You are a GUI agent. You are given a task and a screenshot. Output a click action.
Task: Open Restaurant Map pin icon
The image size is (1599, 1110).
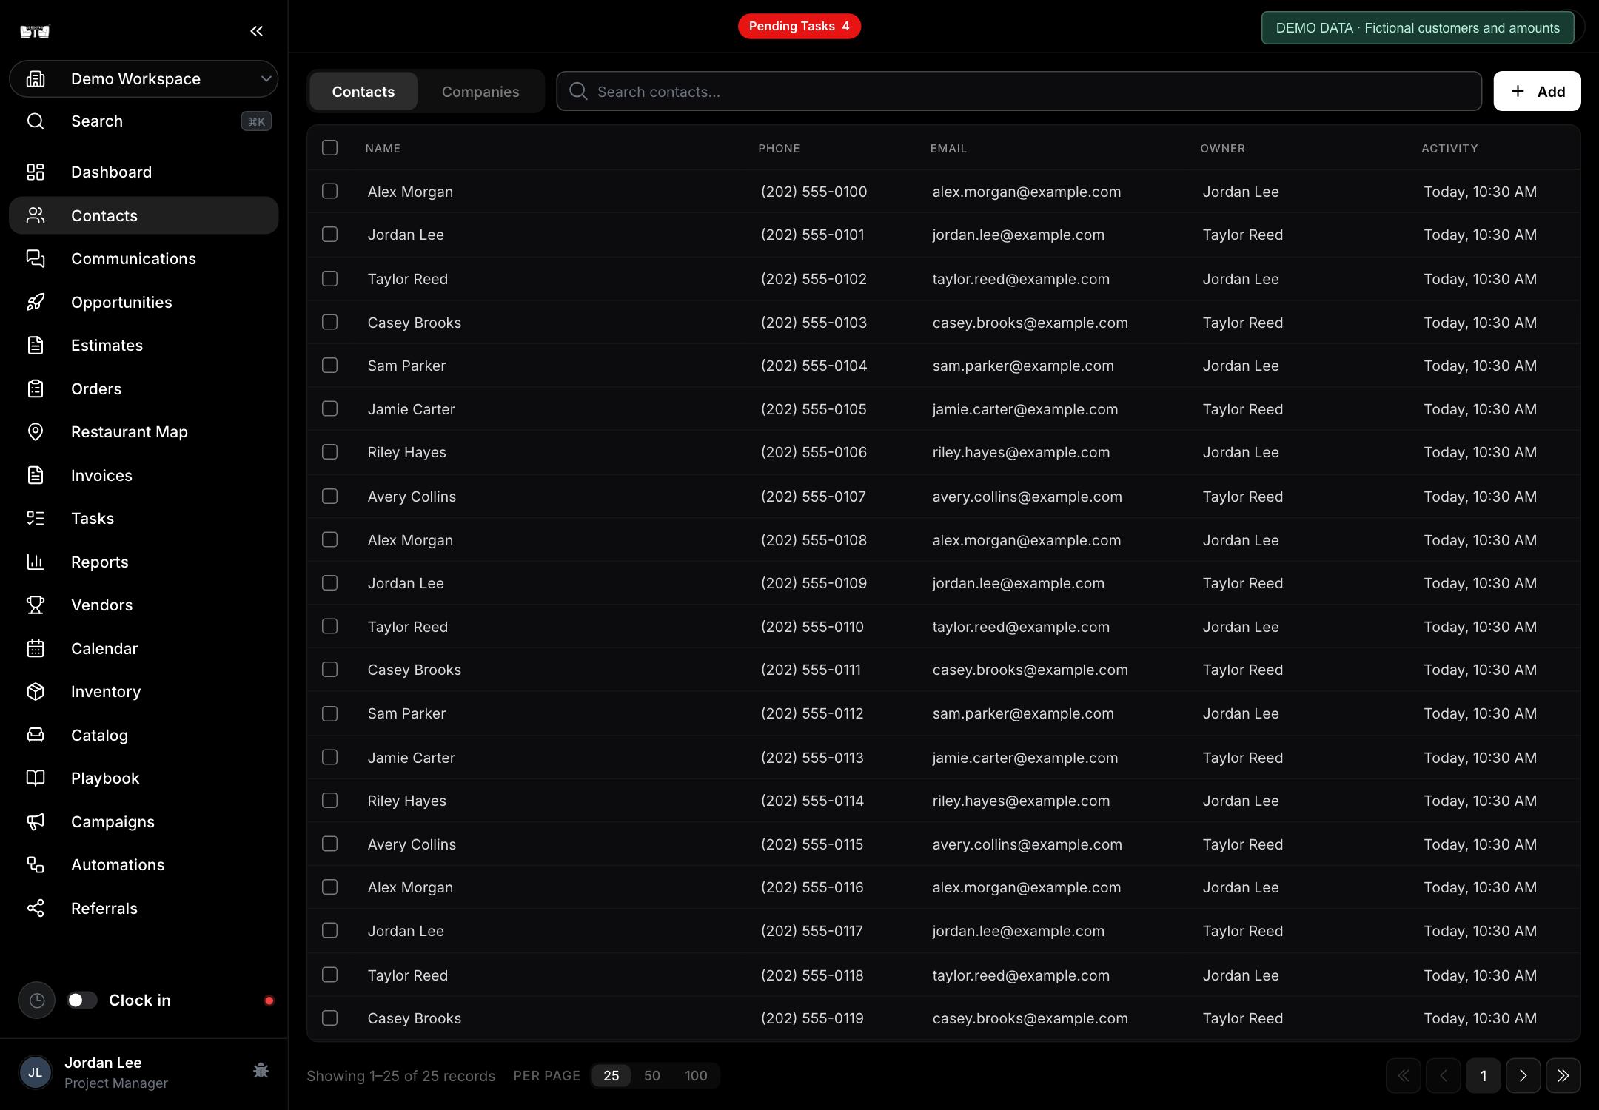(x=36, y=432)
